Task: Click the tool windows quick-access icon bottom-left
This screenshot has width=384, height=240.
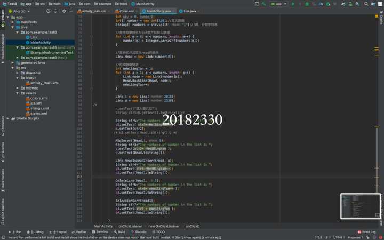Action: pyautogui.click(x=3, y=237)
